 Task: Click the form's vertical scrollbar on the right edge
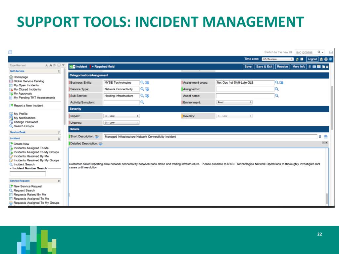click(x=332, y=108)
